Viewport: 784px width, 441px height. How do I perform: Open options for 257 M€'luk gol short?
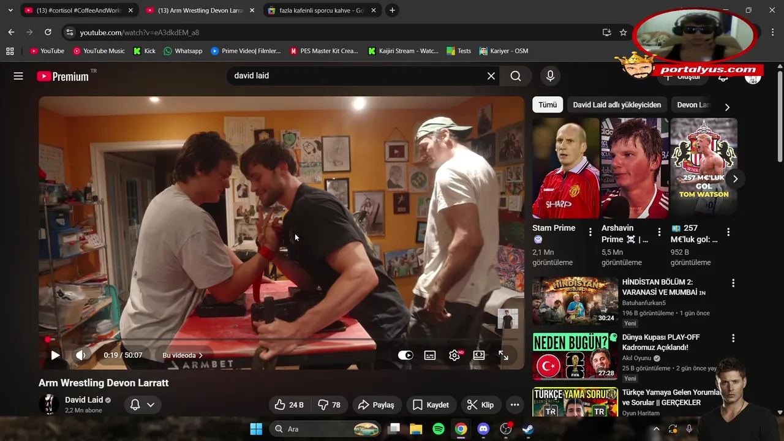click(728, 232)
